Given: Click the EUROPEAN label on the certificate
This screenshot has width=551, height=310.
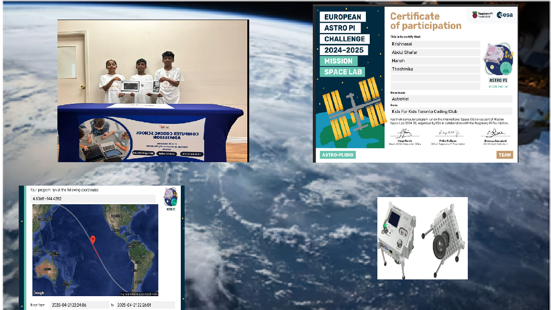Looking at the screenshot, I should pyautogui.click(x=342, y=17).
